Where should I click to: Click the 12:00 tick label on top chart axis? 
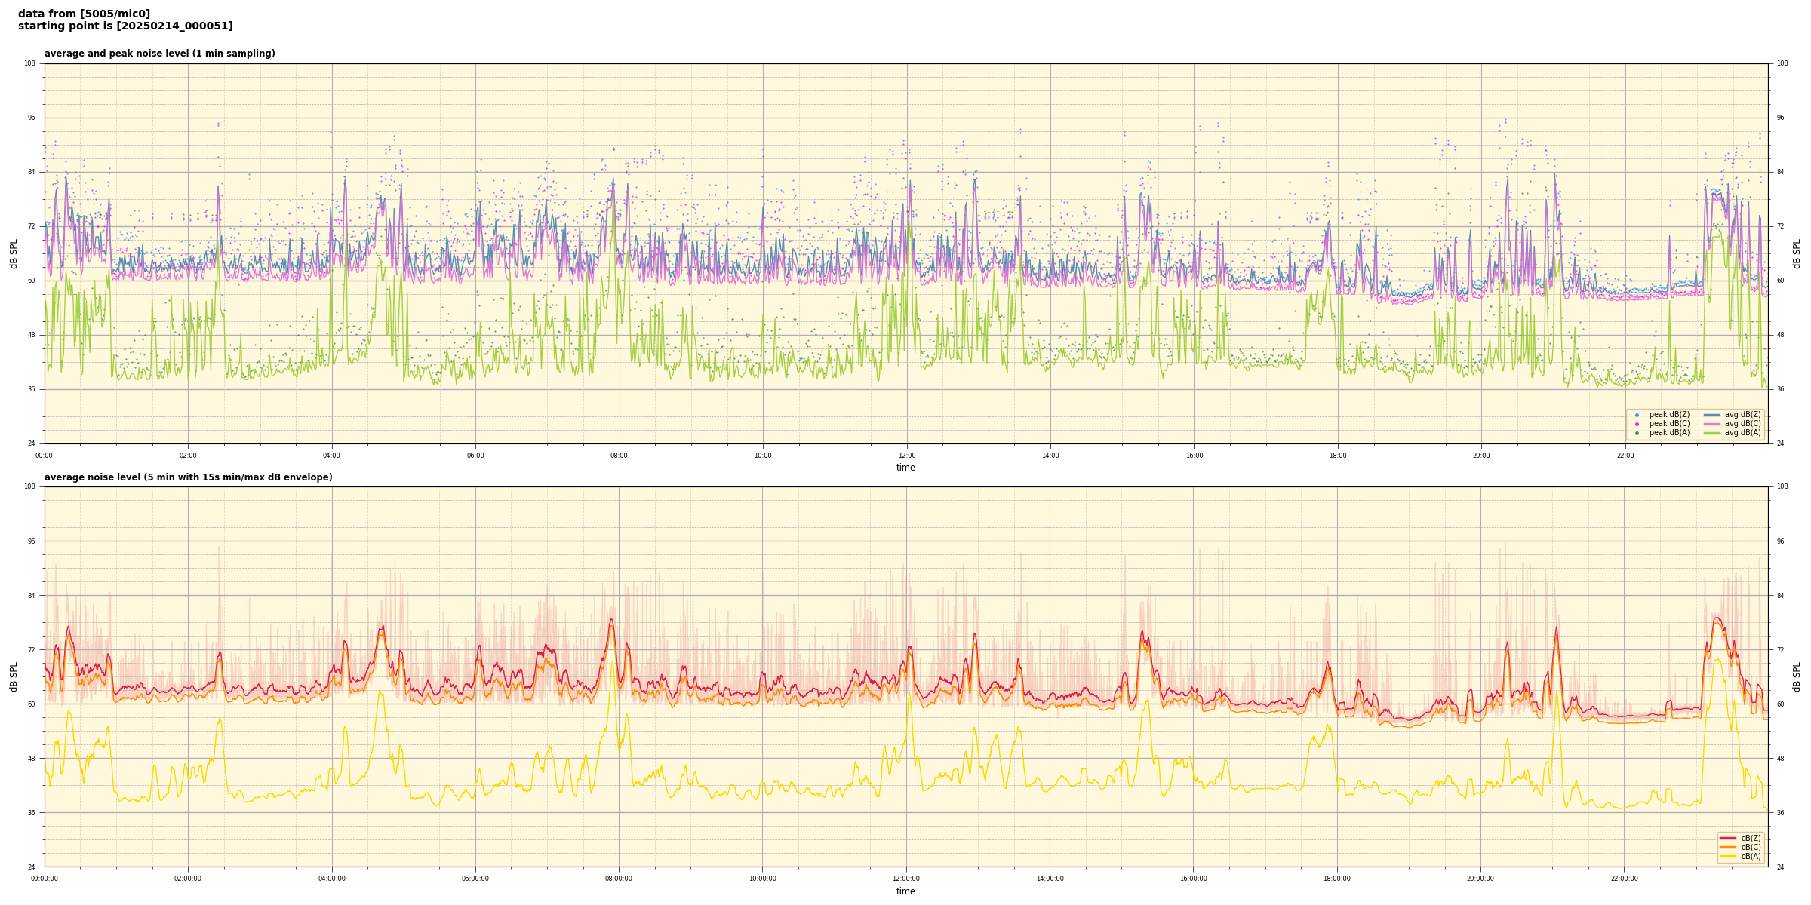point(906,456)
